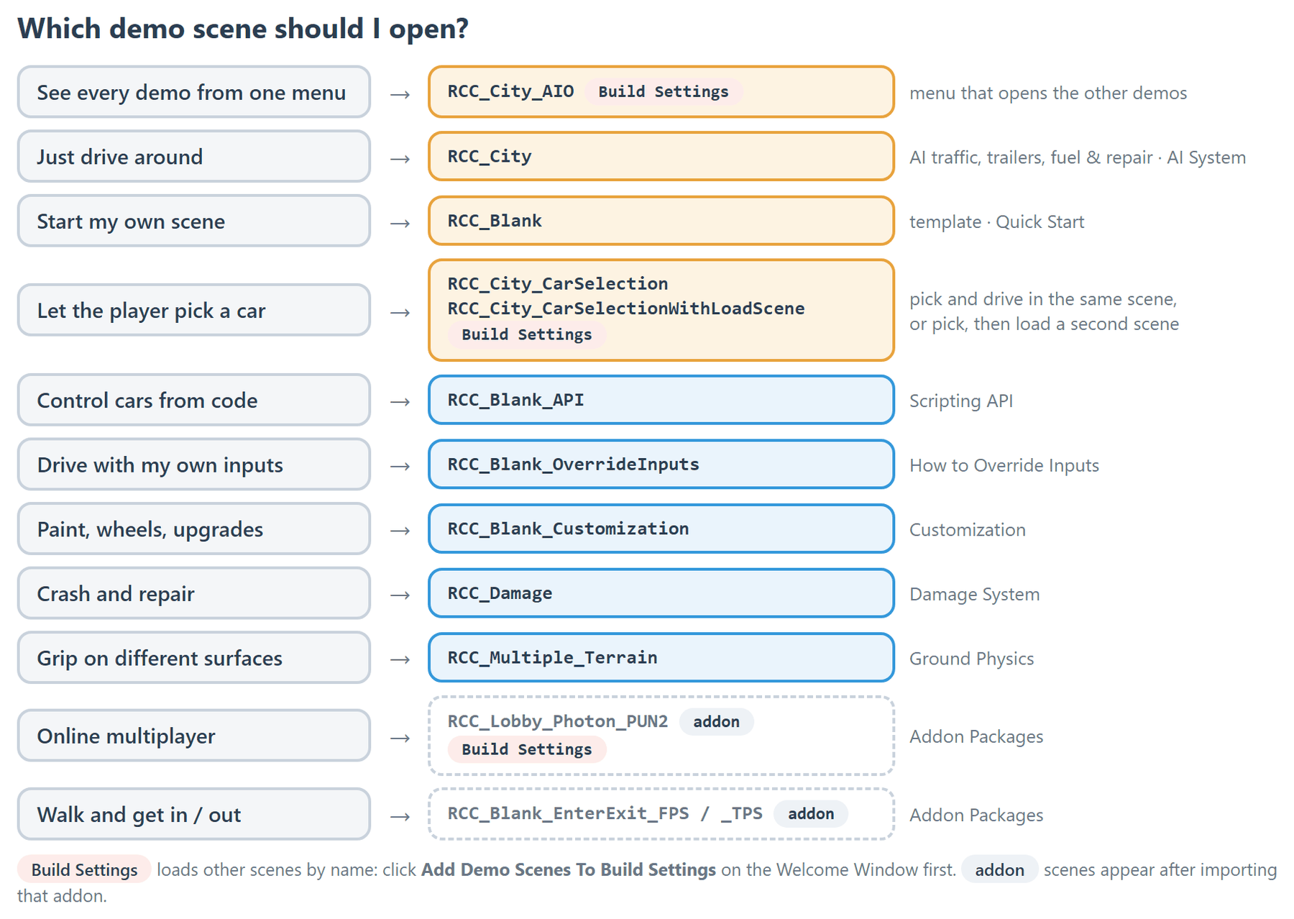Viewport: 1294px width, 919px height.
Task: Click 'RCC_Blank_EnterExit_FPS / _TPS' scene name
Action: click(605, 813)
